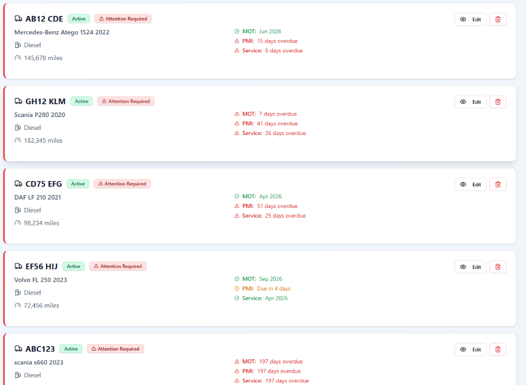
Task: Click clock icon beside PMI Due in 4 days
Action: (x=237, y=288)
